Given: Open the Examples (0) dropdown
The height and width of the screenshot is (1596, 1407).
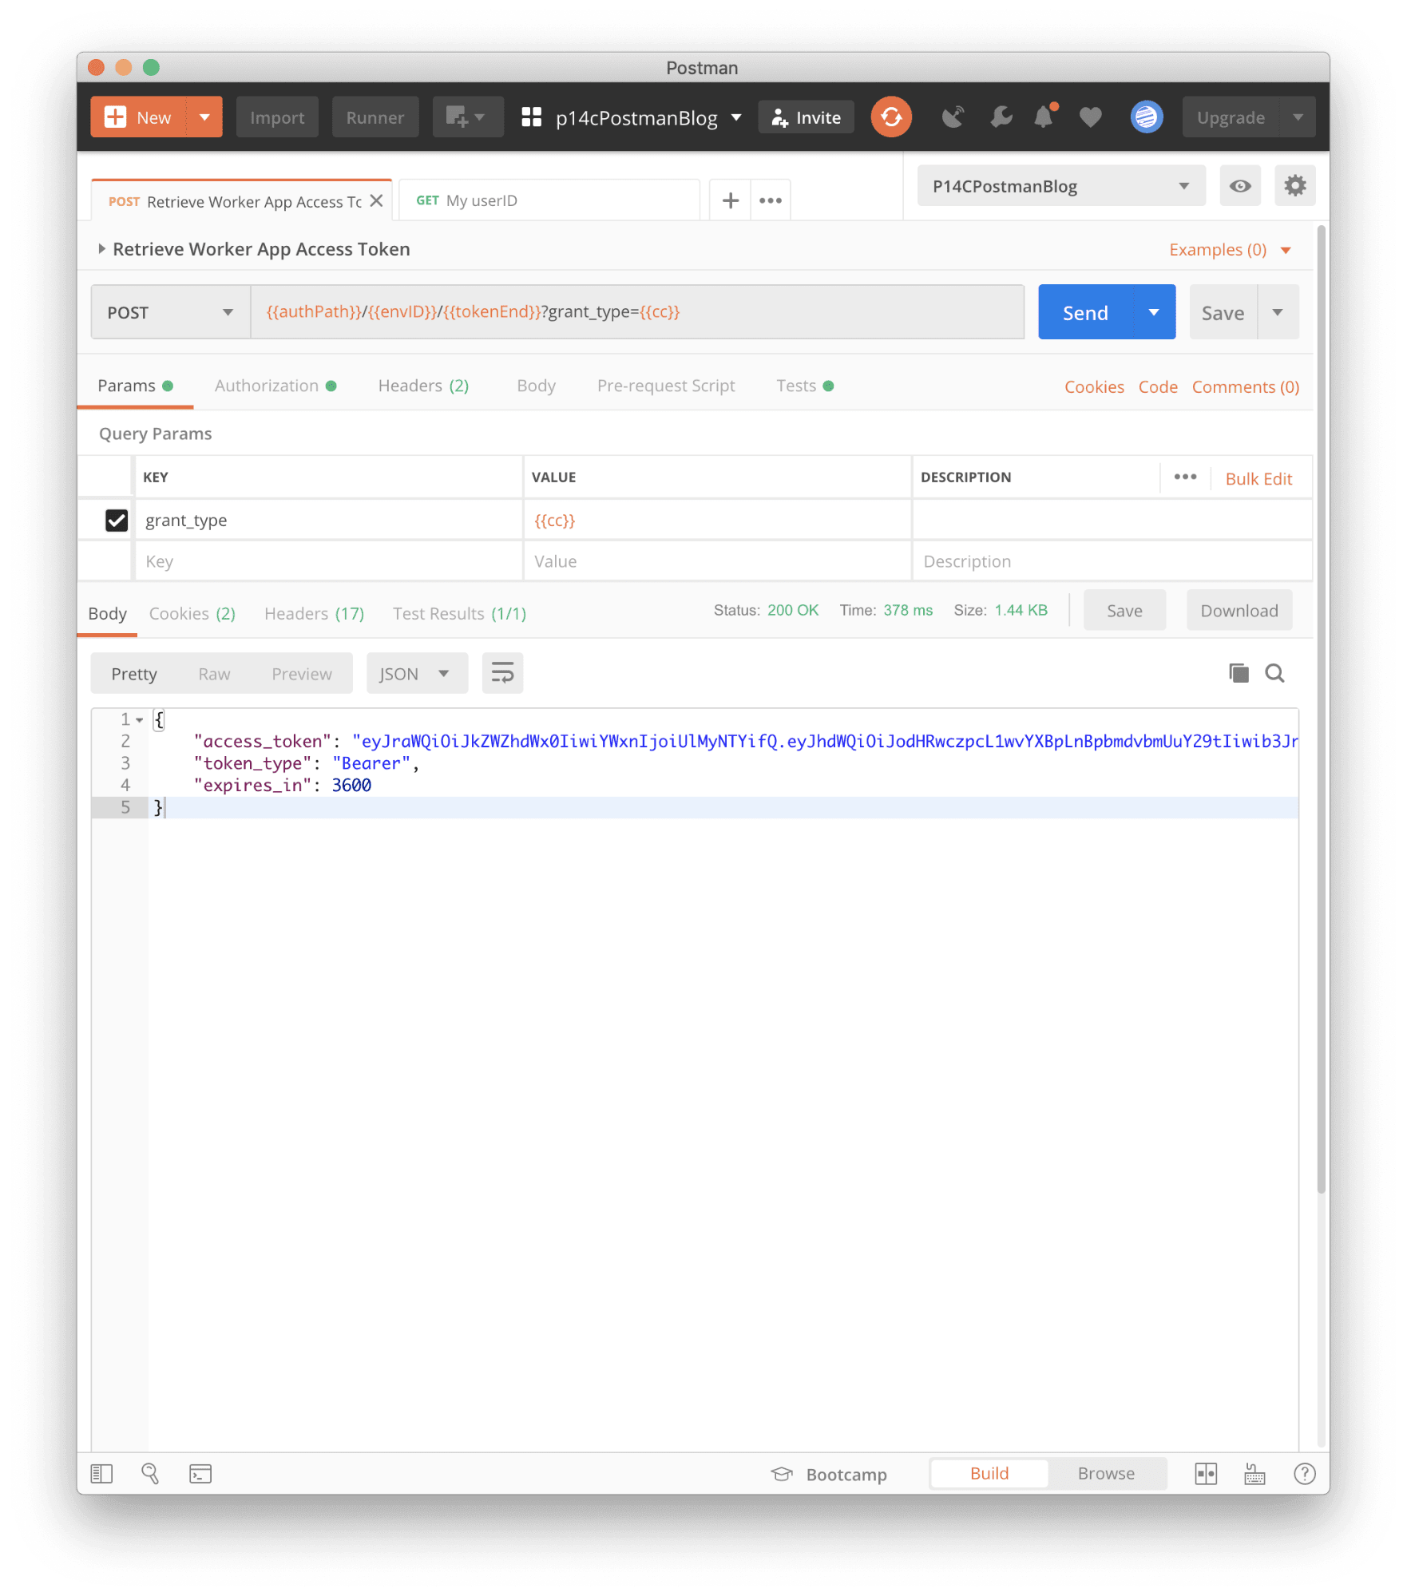Looking at the screenshot, I should pos(1231,250).
